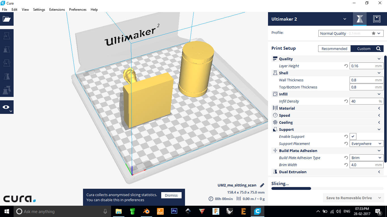Open the Preferences menu
The image size is (387, 217).
pyautogui.click(x=78, y=9)
